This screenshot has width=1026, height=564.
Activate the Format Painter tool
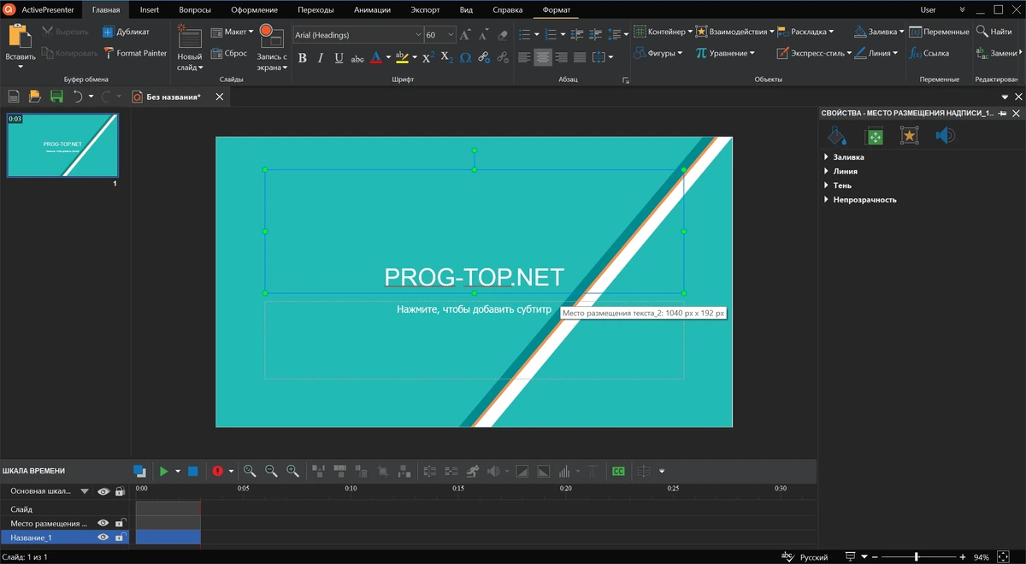pos(135,53)
